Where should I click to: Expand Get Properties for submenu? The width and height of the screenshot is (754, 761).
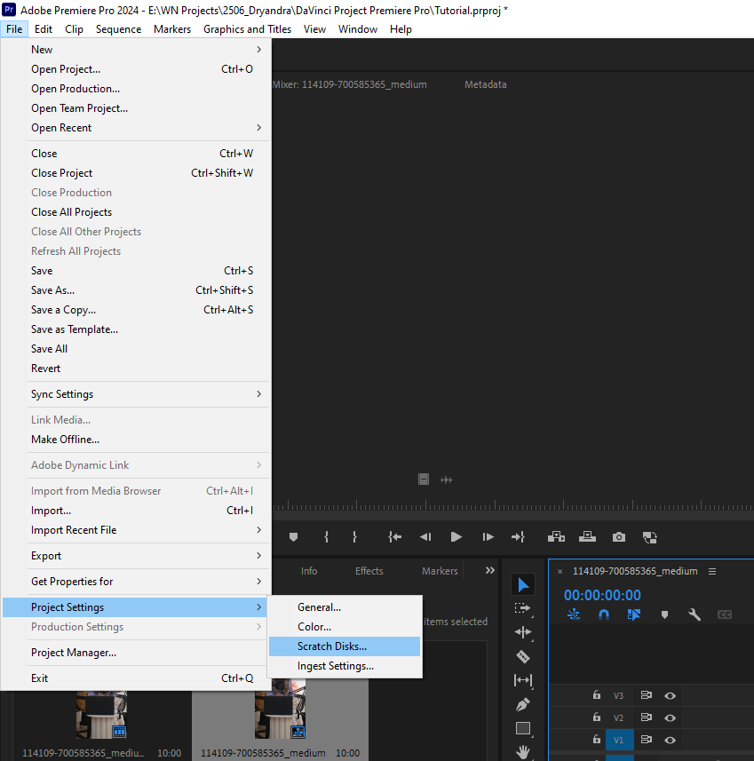pyautogui.click(x=136, y=582)
